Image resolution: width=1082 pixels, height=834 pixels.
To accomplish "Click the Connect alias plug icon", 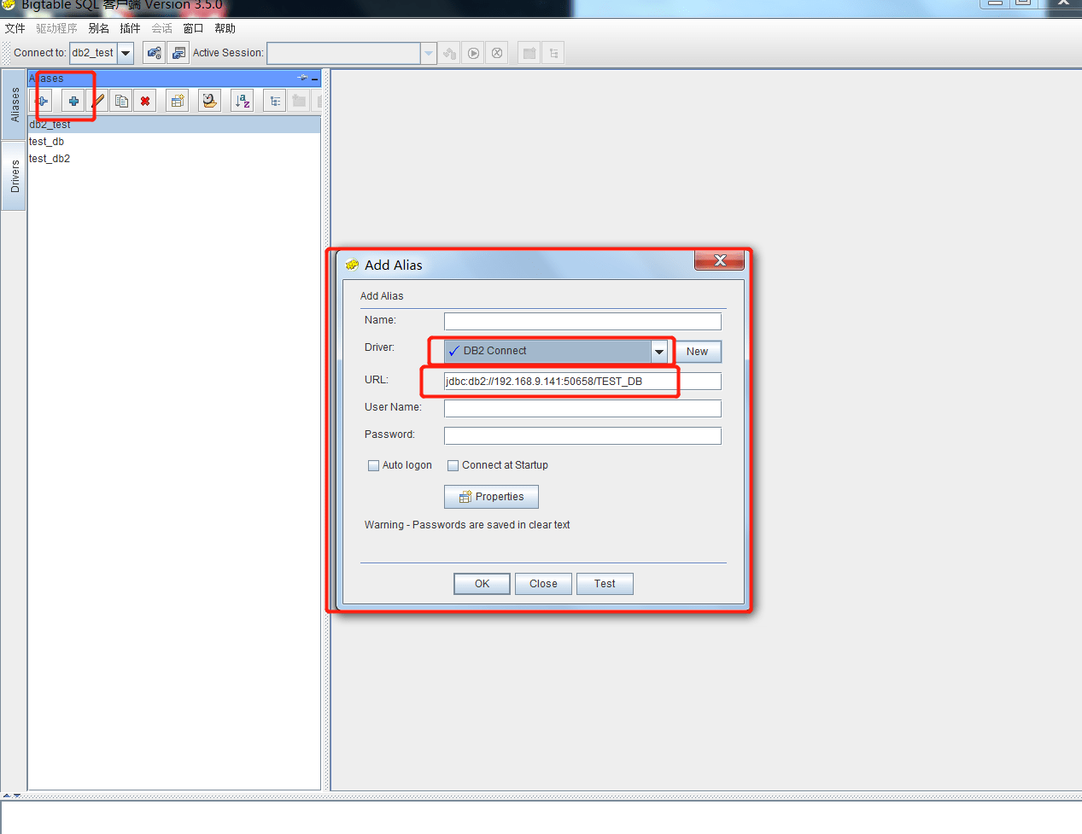I will click(x=42, y=101).
